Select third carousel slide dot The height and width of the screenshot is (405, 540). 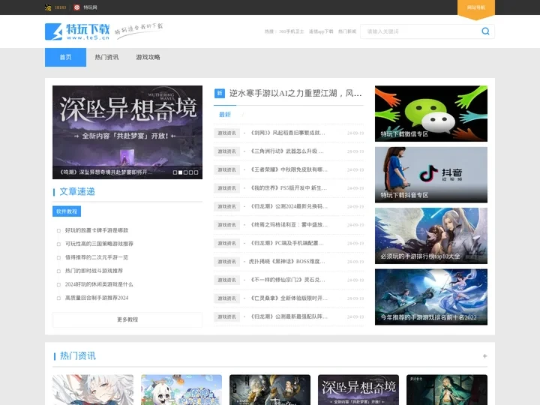click(186, 172)
